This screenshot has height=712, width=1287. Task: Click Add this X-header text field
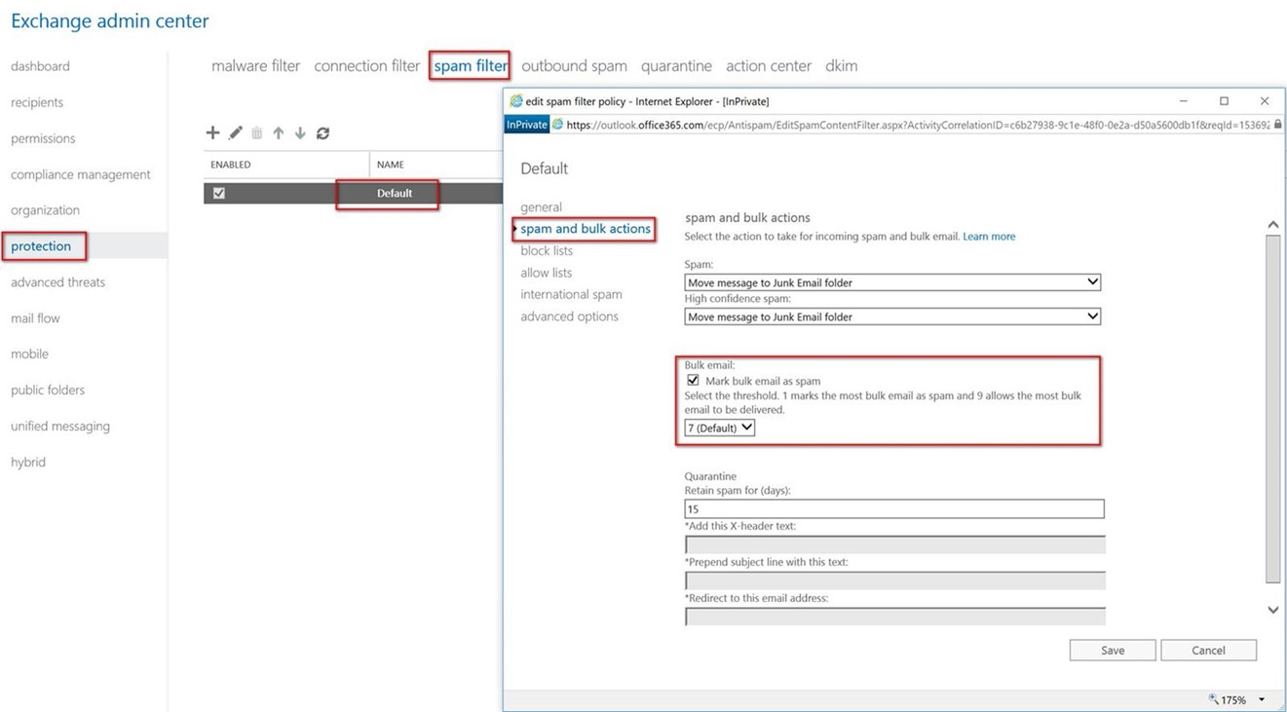click(894, 544)
